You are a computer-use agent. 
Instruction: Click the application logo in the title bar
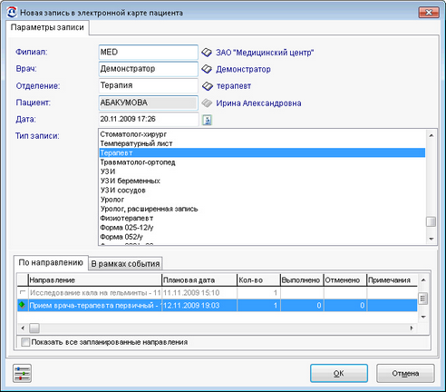pos(12,13)
